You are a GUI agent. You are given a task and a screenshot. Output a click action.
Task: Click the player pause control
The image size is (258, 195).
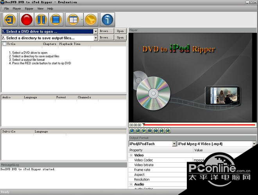point(138,131)
